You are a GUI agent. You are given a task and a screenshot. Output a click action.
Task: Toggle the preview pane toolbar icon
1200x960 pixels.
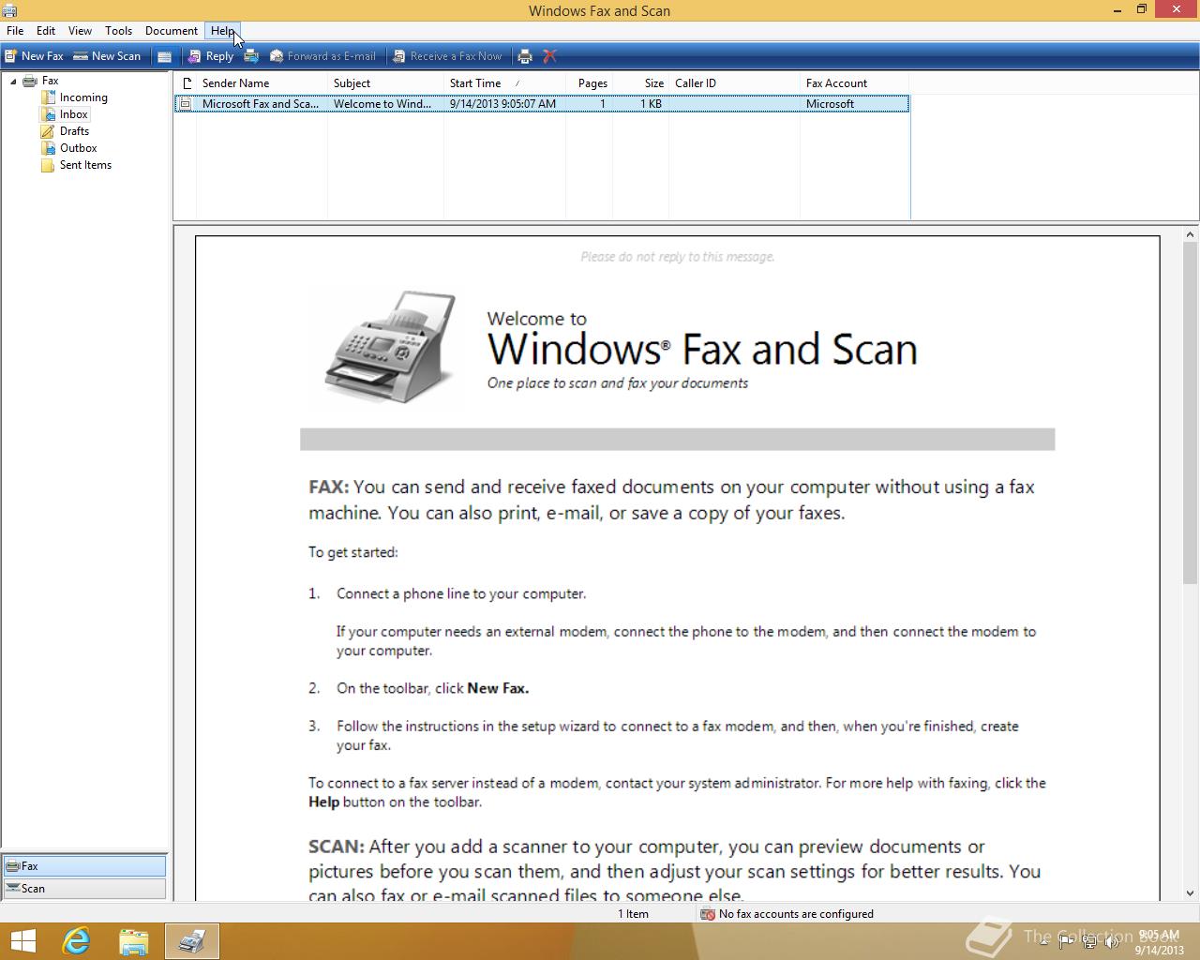pos(164,56)
